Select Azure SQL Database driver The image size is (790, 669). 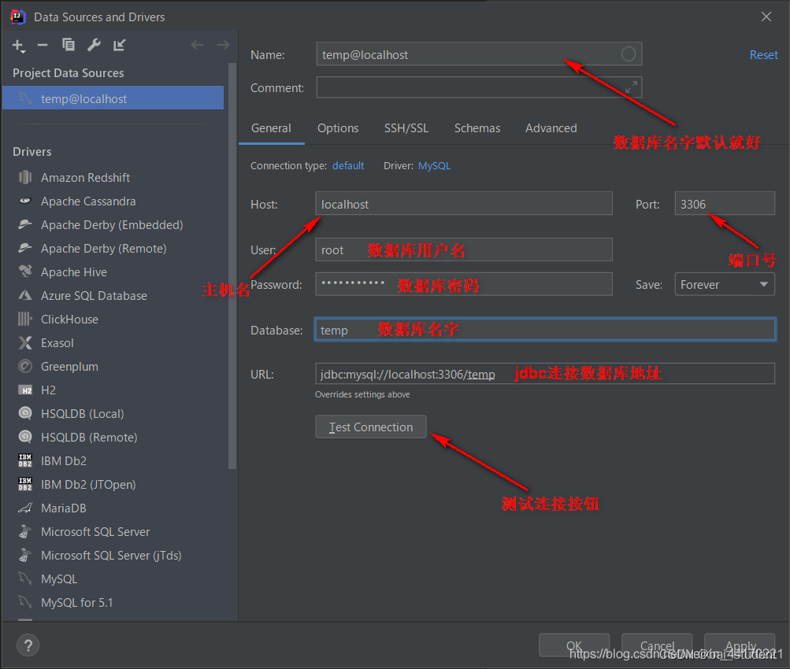(x=94, y=296)
